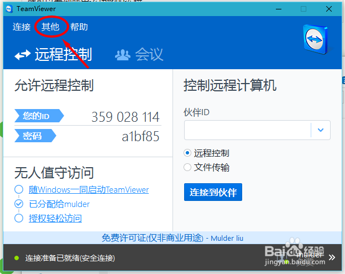The image size is (345, 274).
Task: Open the 其他 menu
Action: (x=50, y=27)
